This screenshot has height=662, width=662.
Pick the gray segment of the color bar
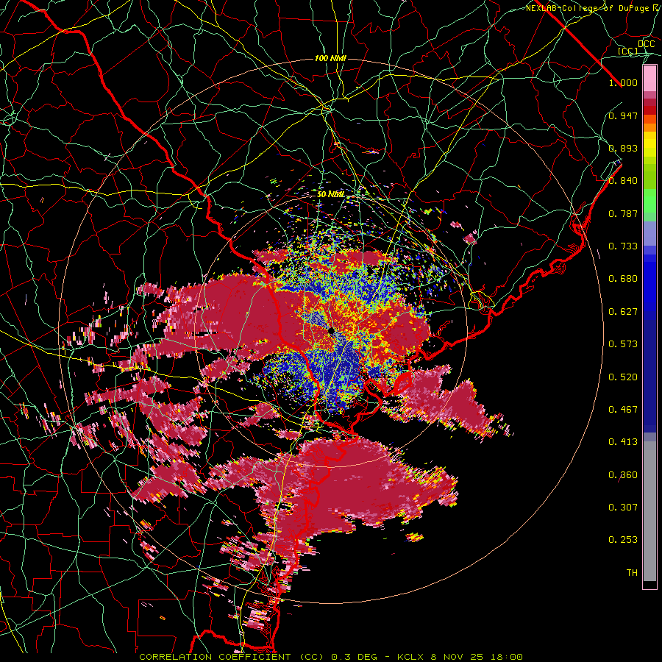tap(649, 511)
